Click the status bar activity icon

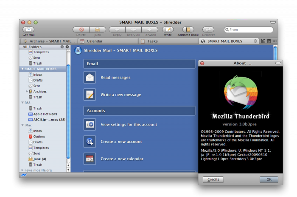tap(24, 175)
